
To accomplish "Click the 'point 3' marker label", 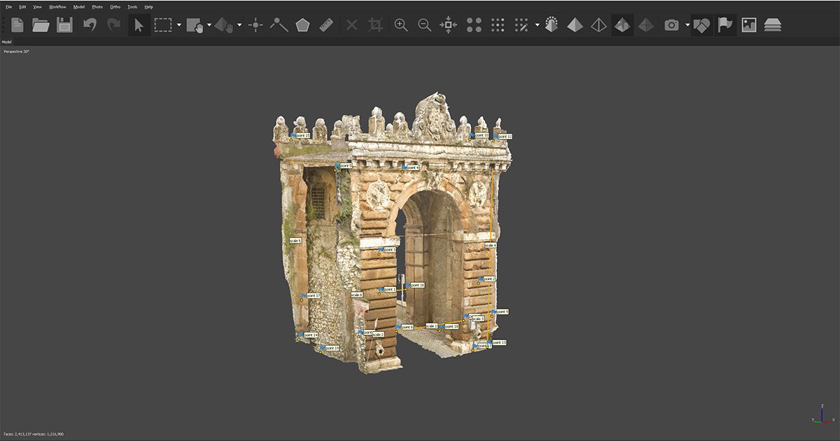I will point(389,249).
